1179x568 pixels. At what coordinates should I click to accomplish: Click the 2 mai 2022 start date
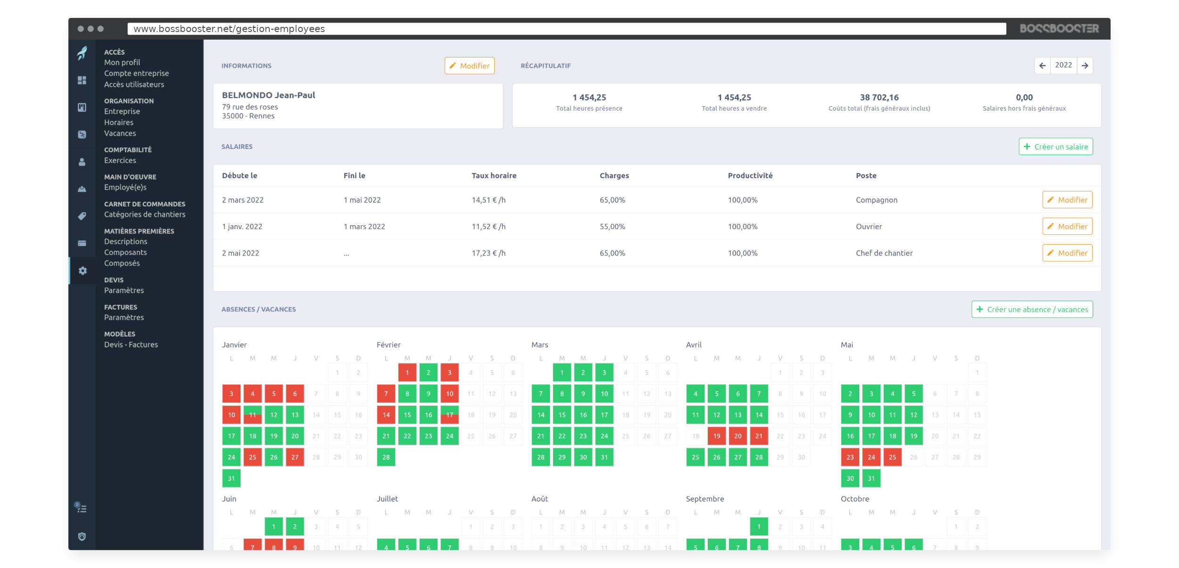click(x=241, y=253)
